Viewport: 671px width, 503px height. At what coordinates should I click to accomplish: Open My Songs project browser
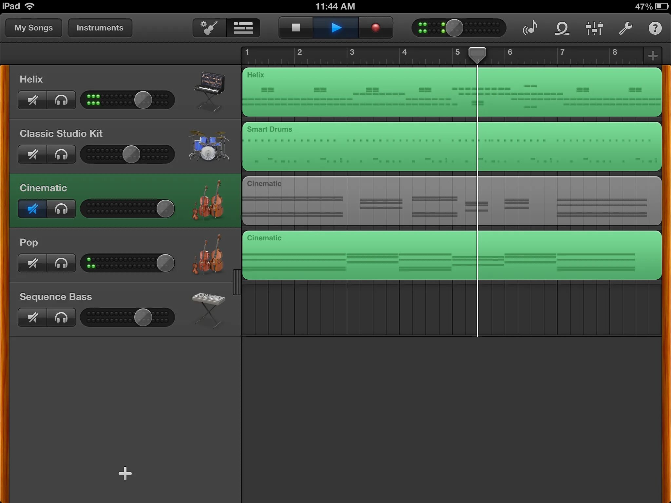tap(34, 28)
